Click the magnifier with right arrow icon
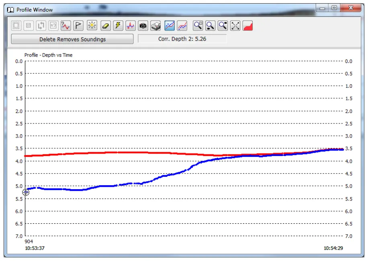Image resolution: width=368 pixels, height=261 pixels. pyautogui.click(x=223, y=26)
